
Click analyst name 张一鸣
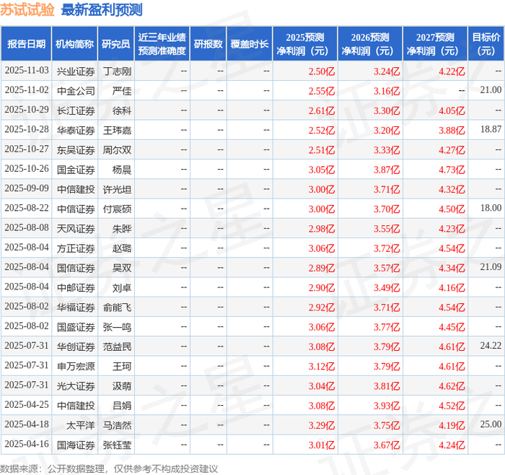coord(117,327)
